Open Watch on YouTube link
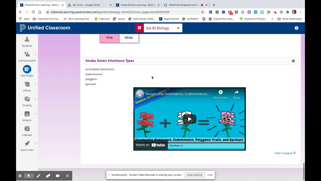Viewport: 321px width, 181px height. point(150,145)
